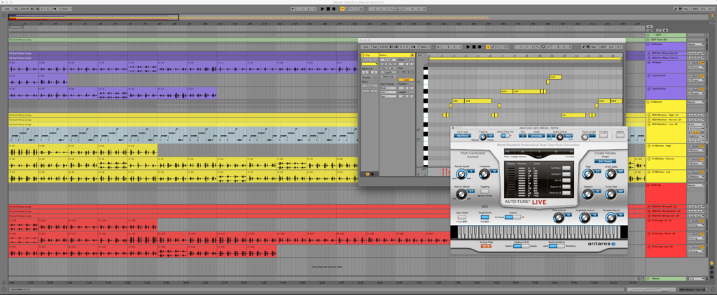Click the Options button in Auto-Tune

coord(620,136)
